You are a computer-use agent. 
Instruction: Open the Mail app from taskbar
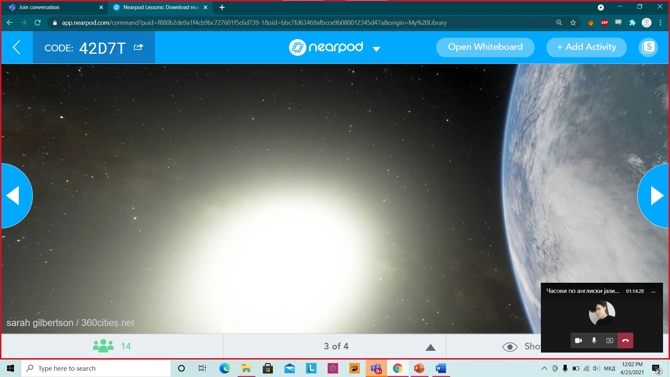tap(289, 368)
